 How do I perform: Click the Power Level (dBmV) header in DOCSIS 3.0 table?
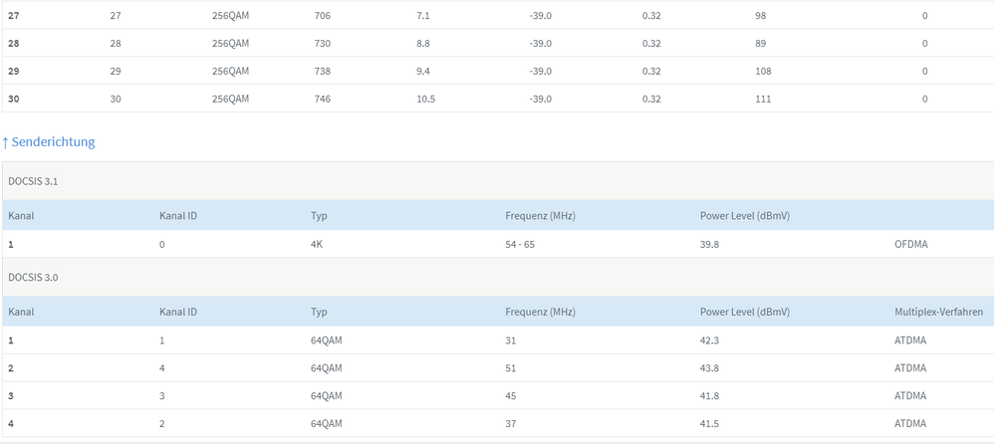pyautogui.click(x=745, y=312)
